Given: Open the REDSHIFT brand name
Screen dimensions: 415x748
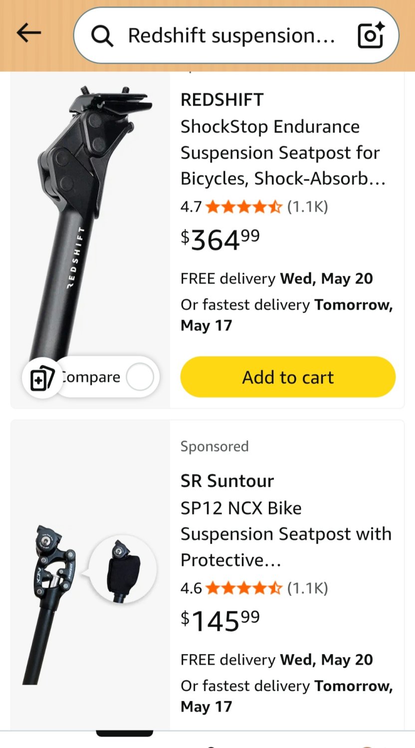Looking at the screenshot, I should click(x=222, y=100).
